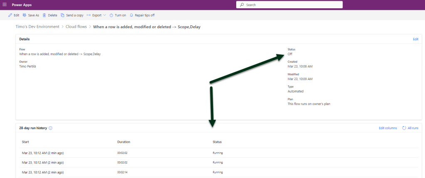Focus the Search box
This screenshot has width=425, height=178.
pos(289,5)
